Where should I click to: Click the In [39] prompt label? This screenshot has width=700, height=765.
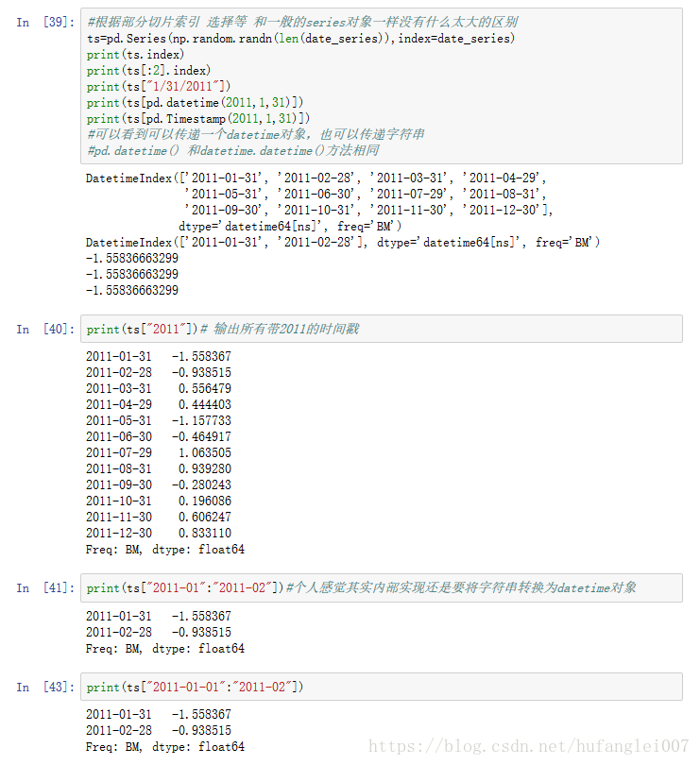click(x=45, y=23)
